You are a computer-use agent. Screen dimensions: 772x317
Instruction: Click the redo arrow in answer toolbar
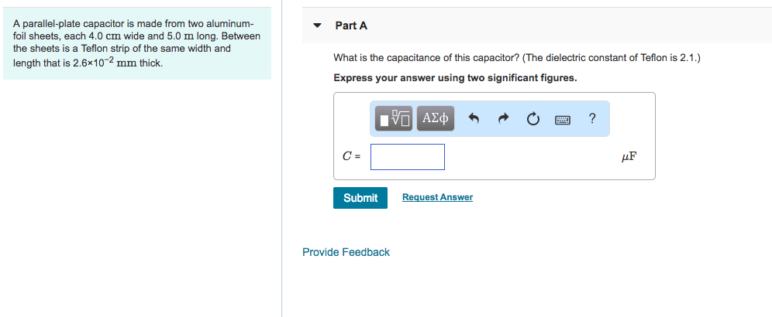coord(503,119)
